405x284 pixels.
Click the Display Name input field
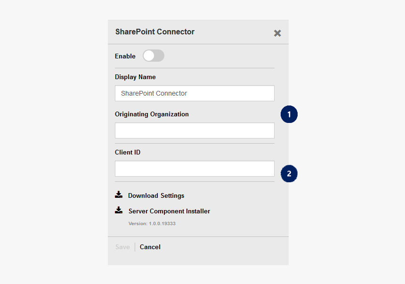194,93
